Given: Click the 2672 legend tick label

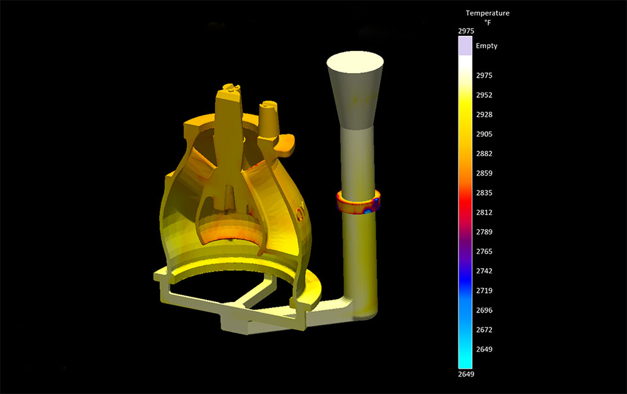Looking at the screenshot, I should coord(484,329).
